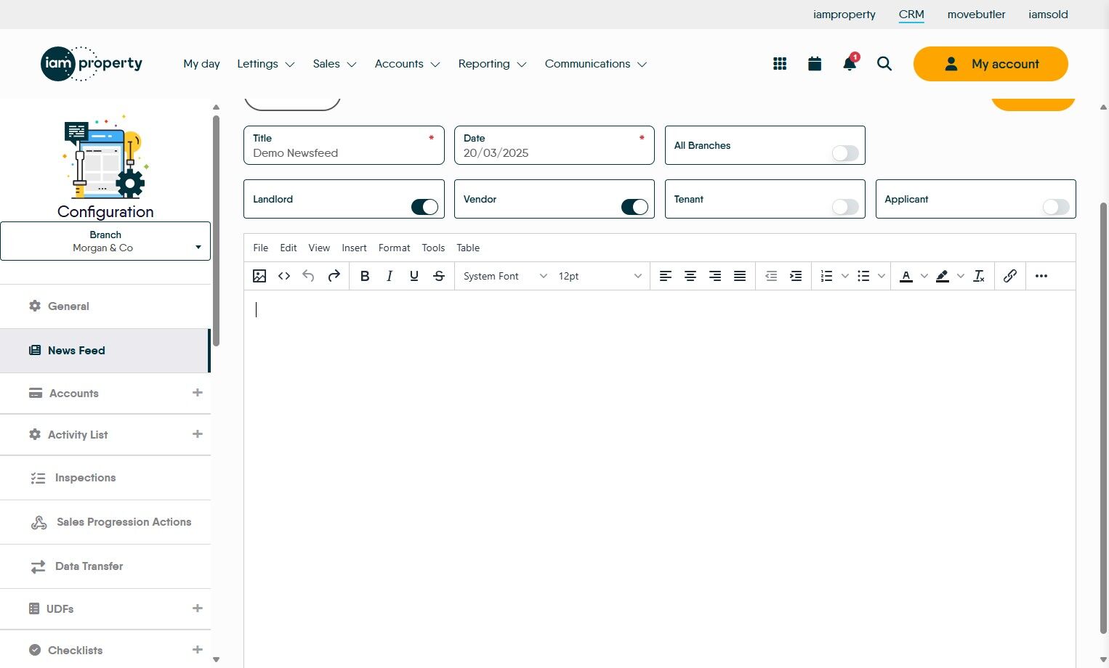The image size is (1109, 668).
Task: Open bullet list style options arrow
Action: [882, 276]
